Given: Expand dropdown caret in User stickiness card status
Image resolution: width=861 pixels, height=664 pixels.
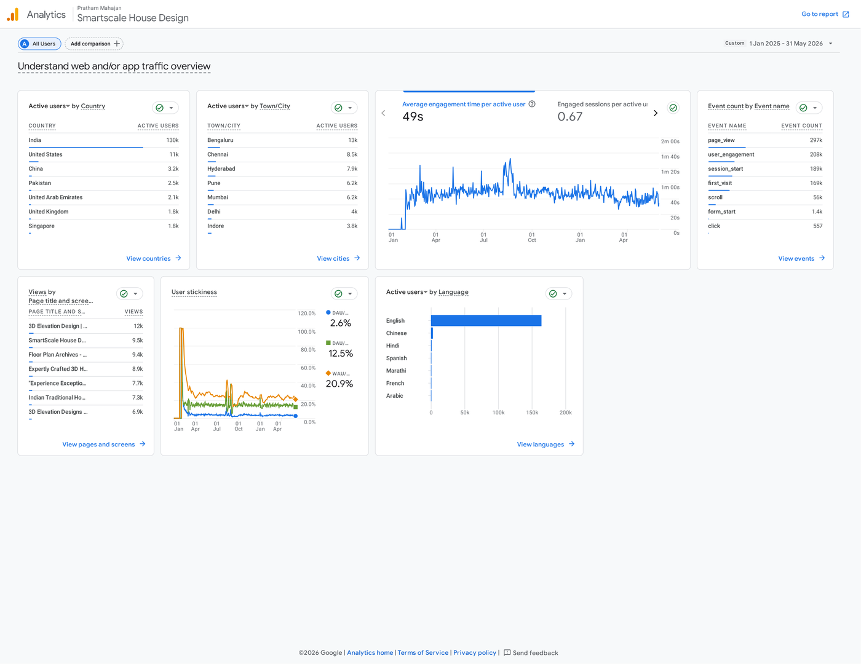Looking at the screenshot, I should click(x=350, y=294).
